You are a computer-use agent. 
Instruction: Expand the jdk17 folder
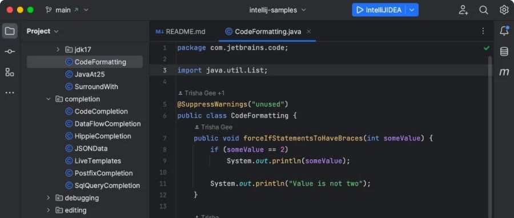[x=58, y=50]
